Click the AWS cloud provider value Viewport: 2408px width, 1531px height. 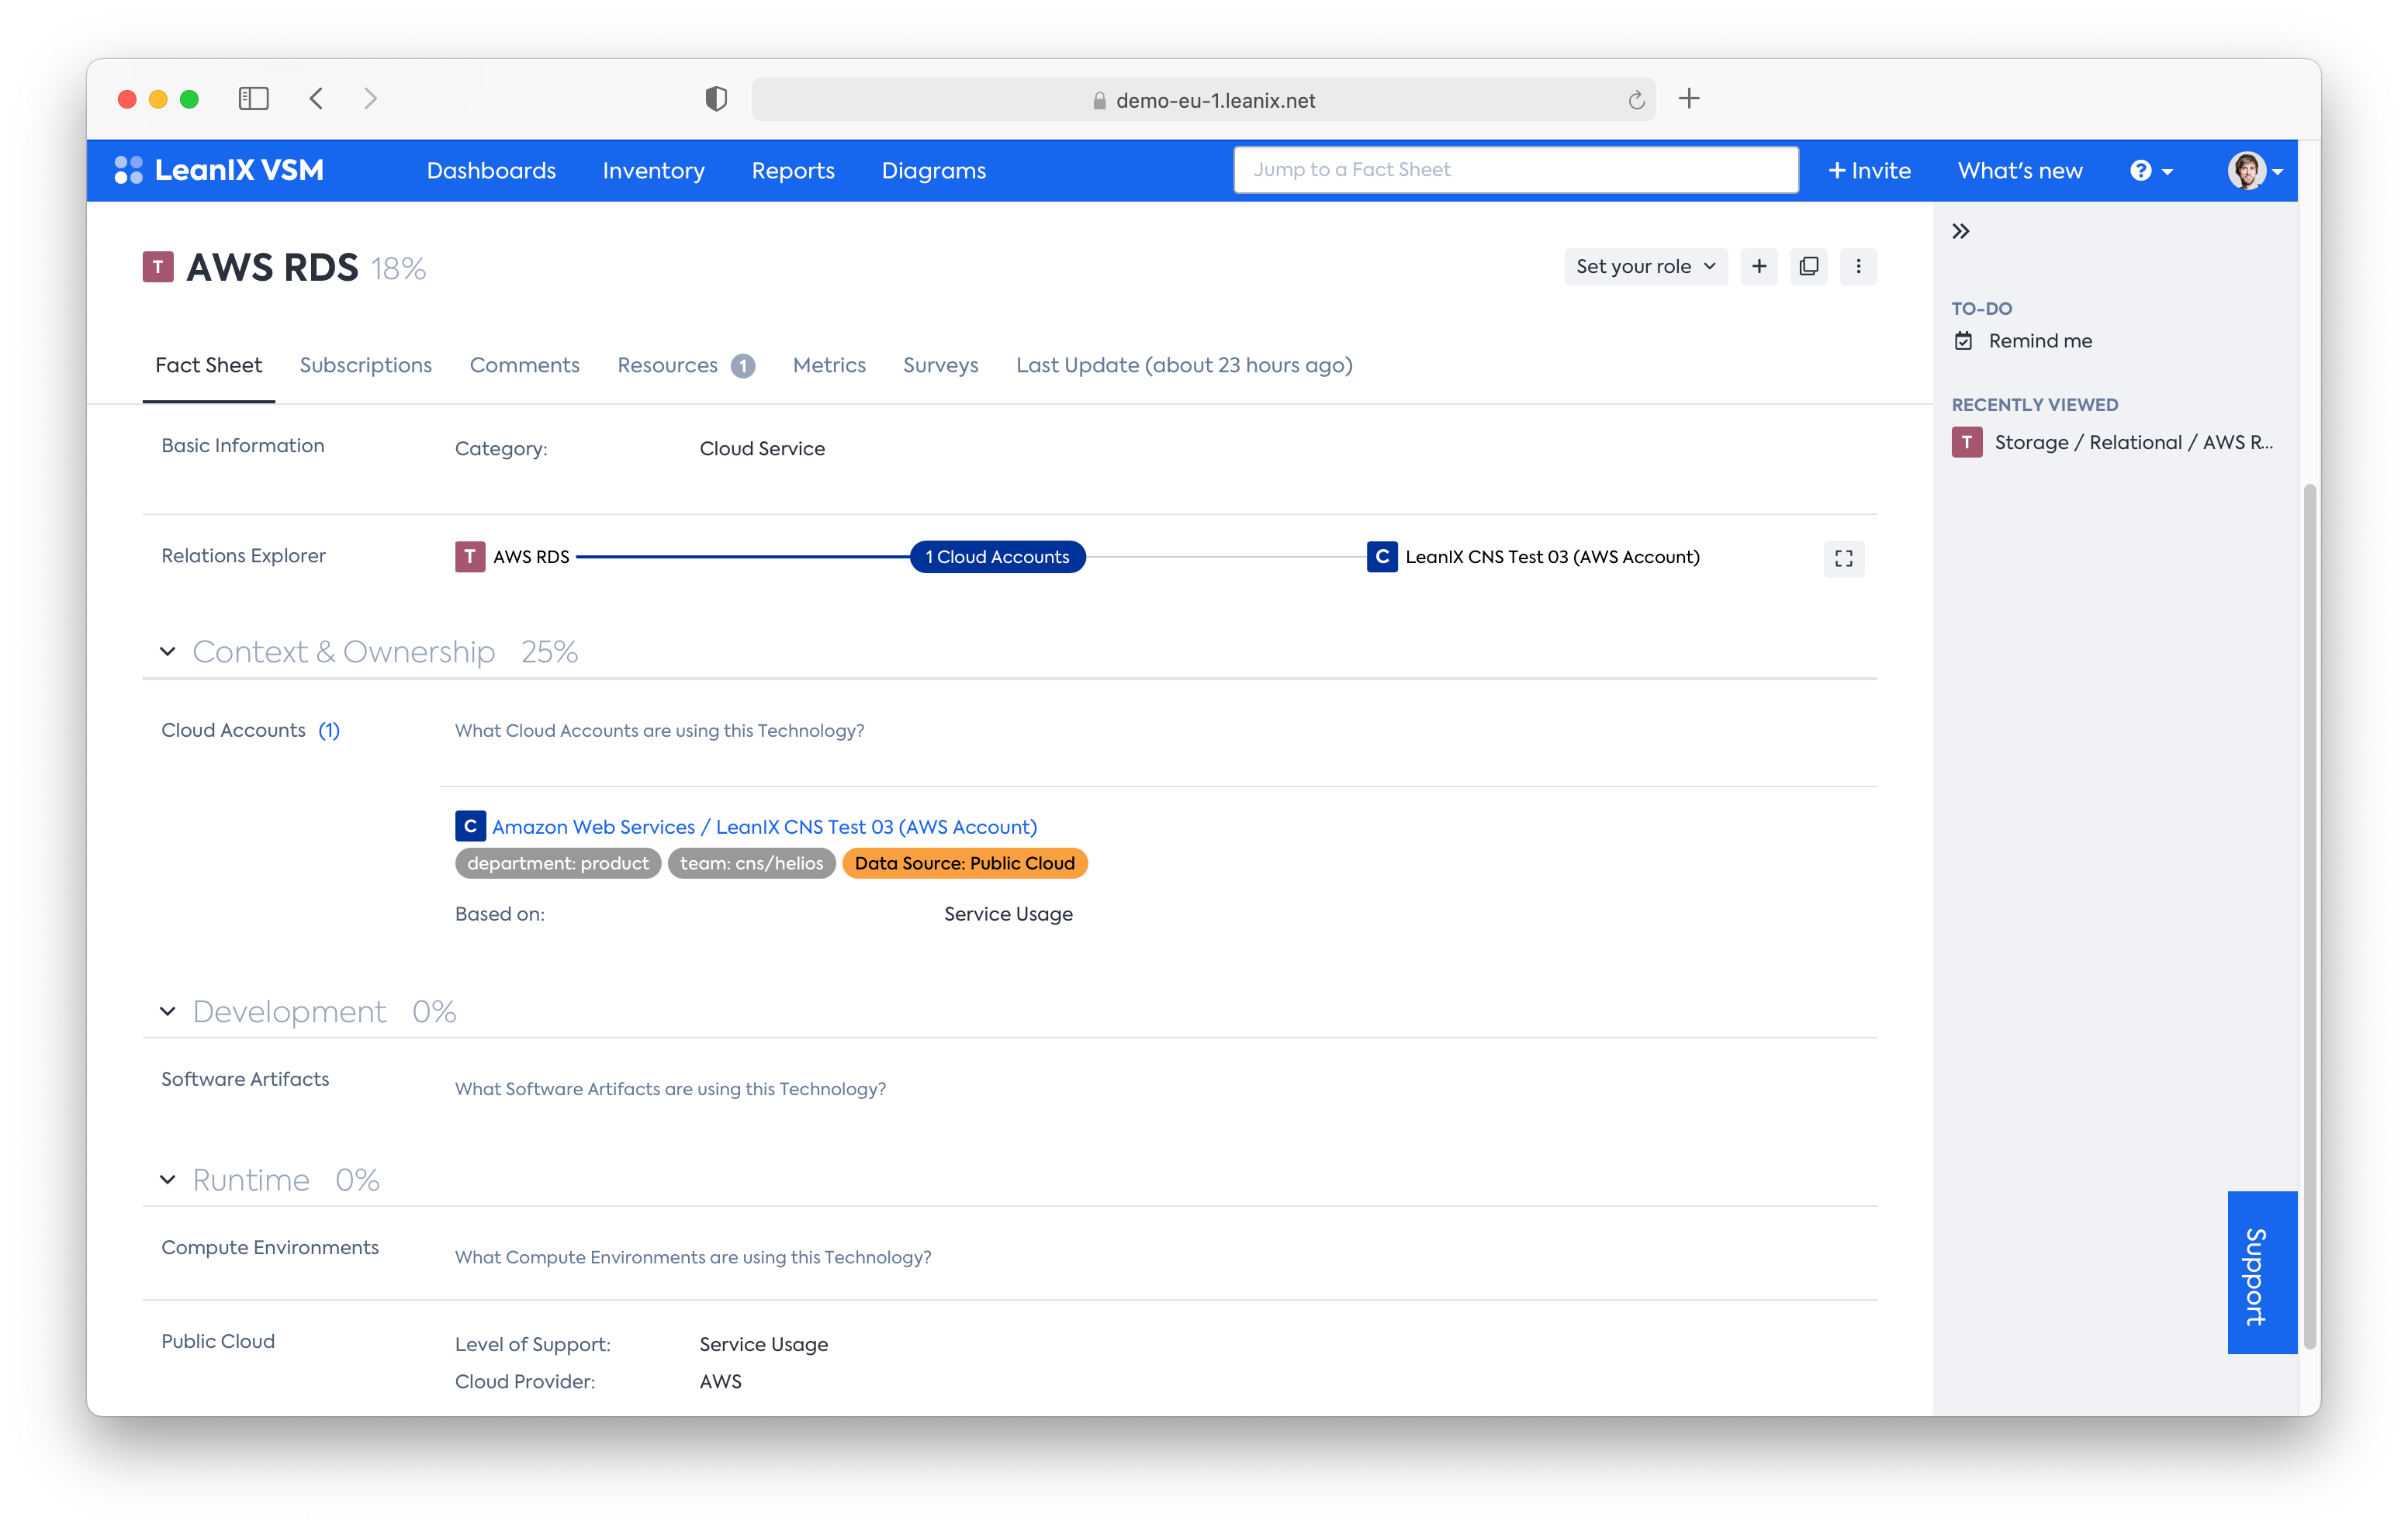tap(720, 1381)
